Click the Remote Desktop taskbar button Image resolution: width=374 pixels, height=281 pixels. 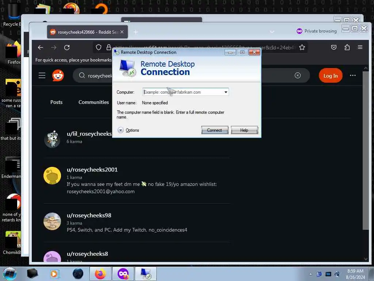pos(146,274)
